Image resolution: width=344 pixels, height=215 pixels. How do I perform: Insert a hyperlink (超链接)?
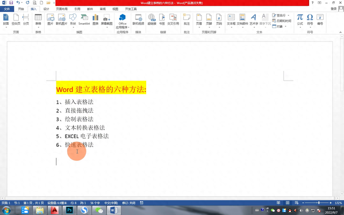(x=152, y=20)
